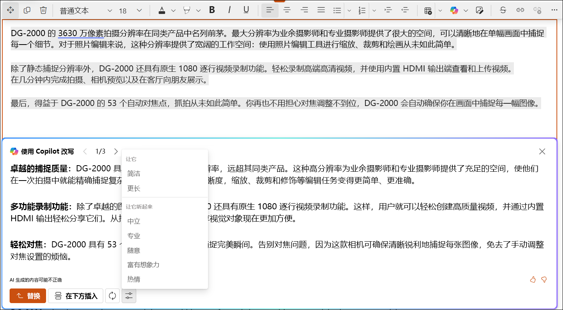Open the three-dot more options menu

pos(554,10)
